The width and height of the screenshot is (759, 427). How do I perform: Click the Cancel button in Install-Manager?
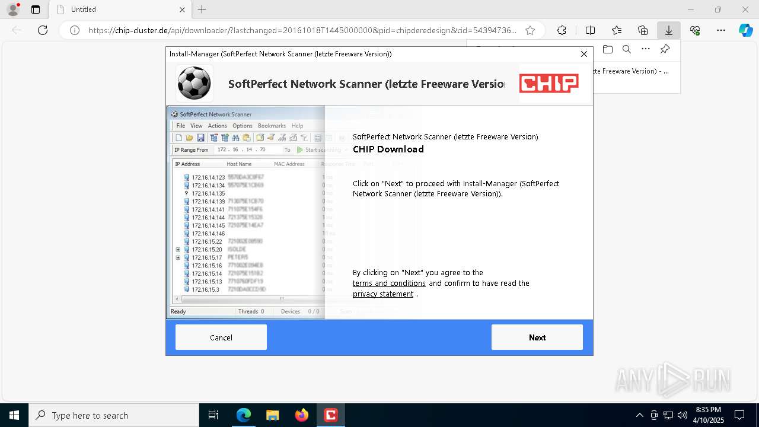click(221, 337)
